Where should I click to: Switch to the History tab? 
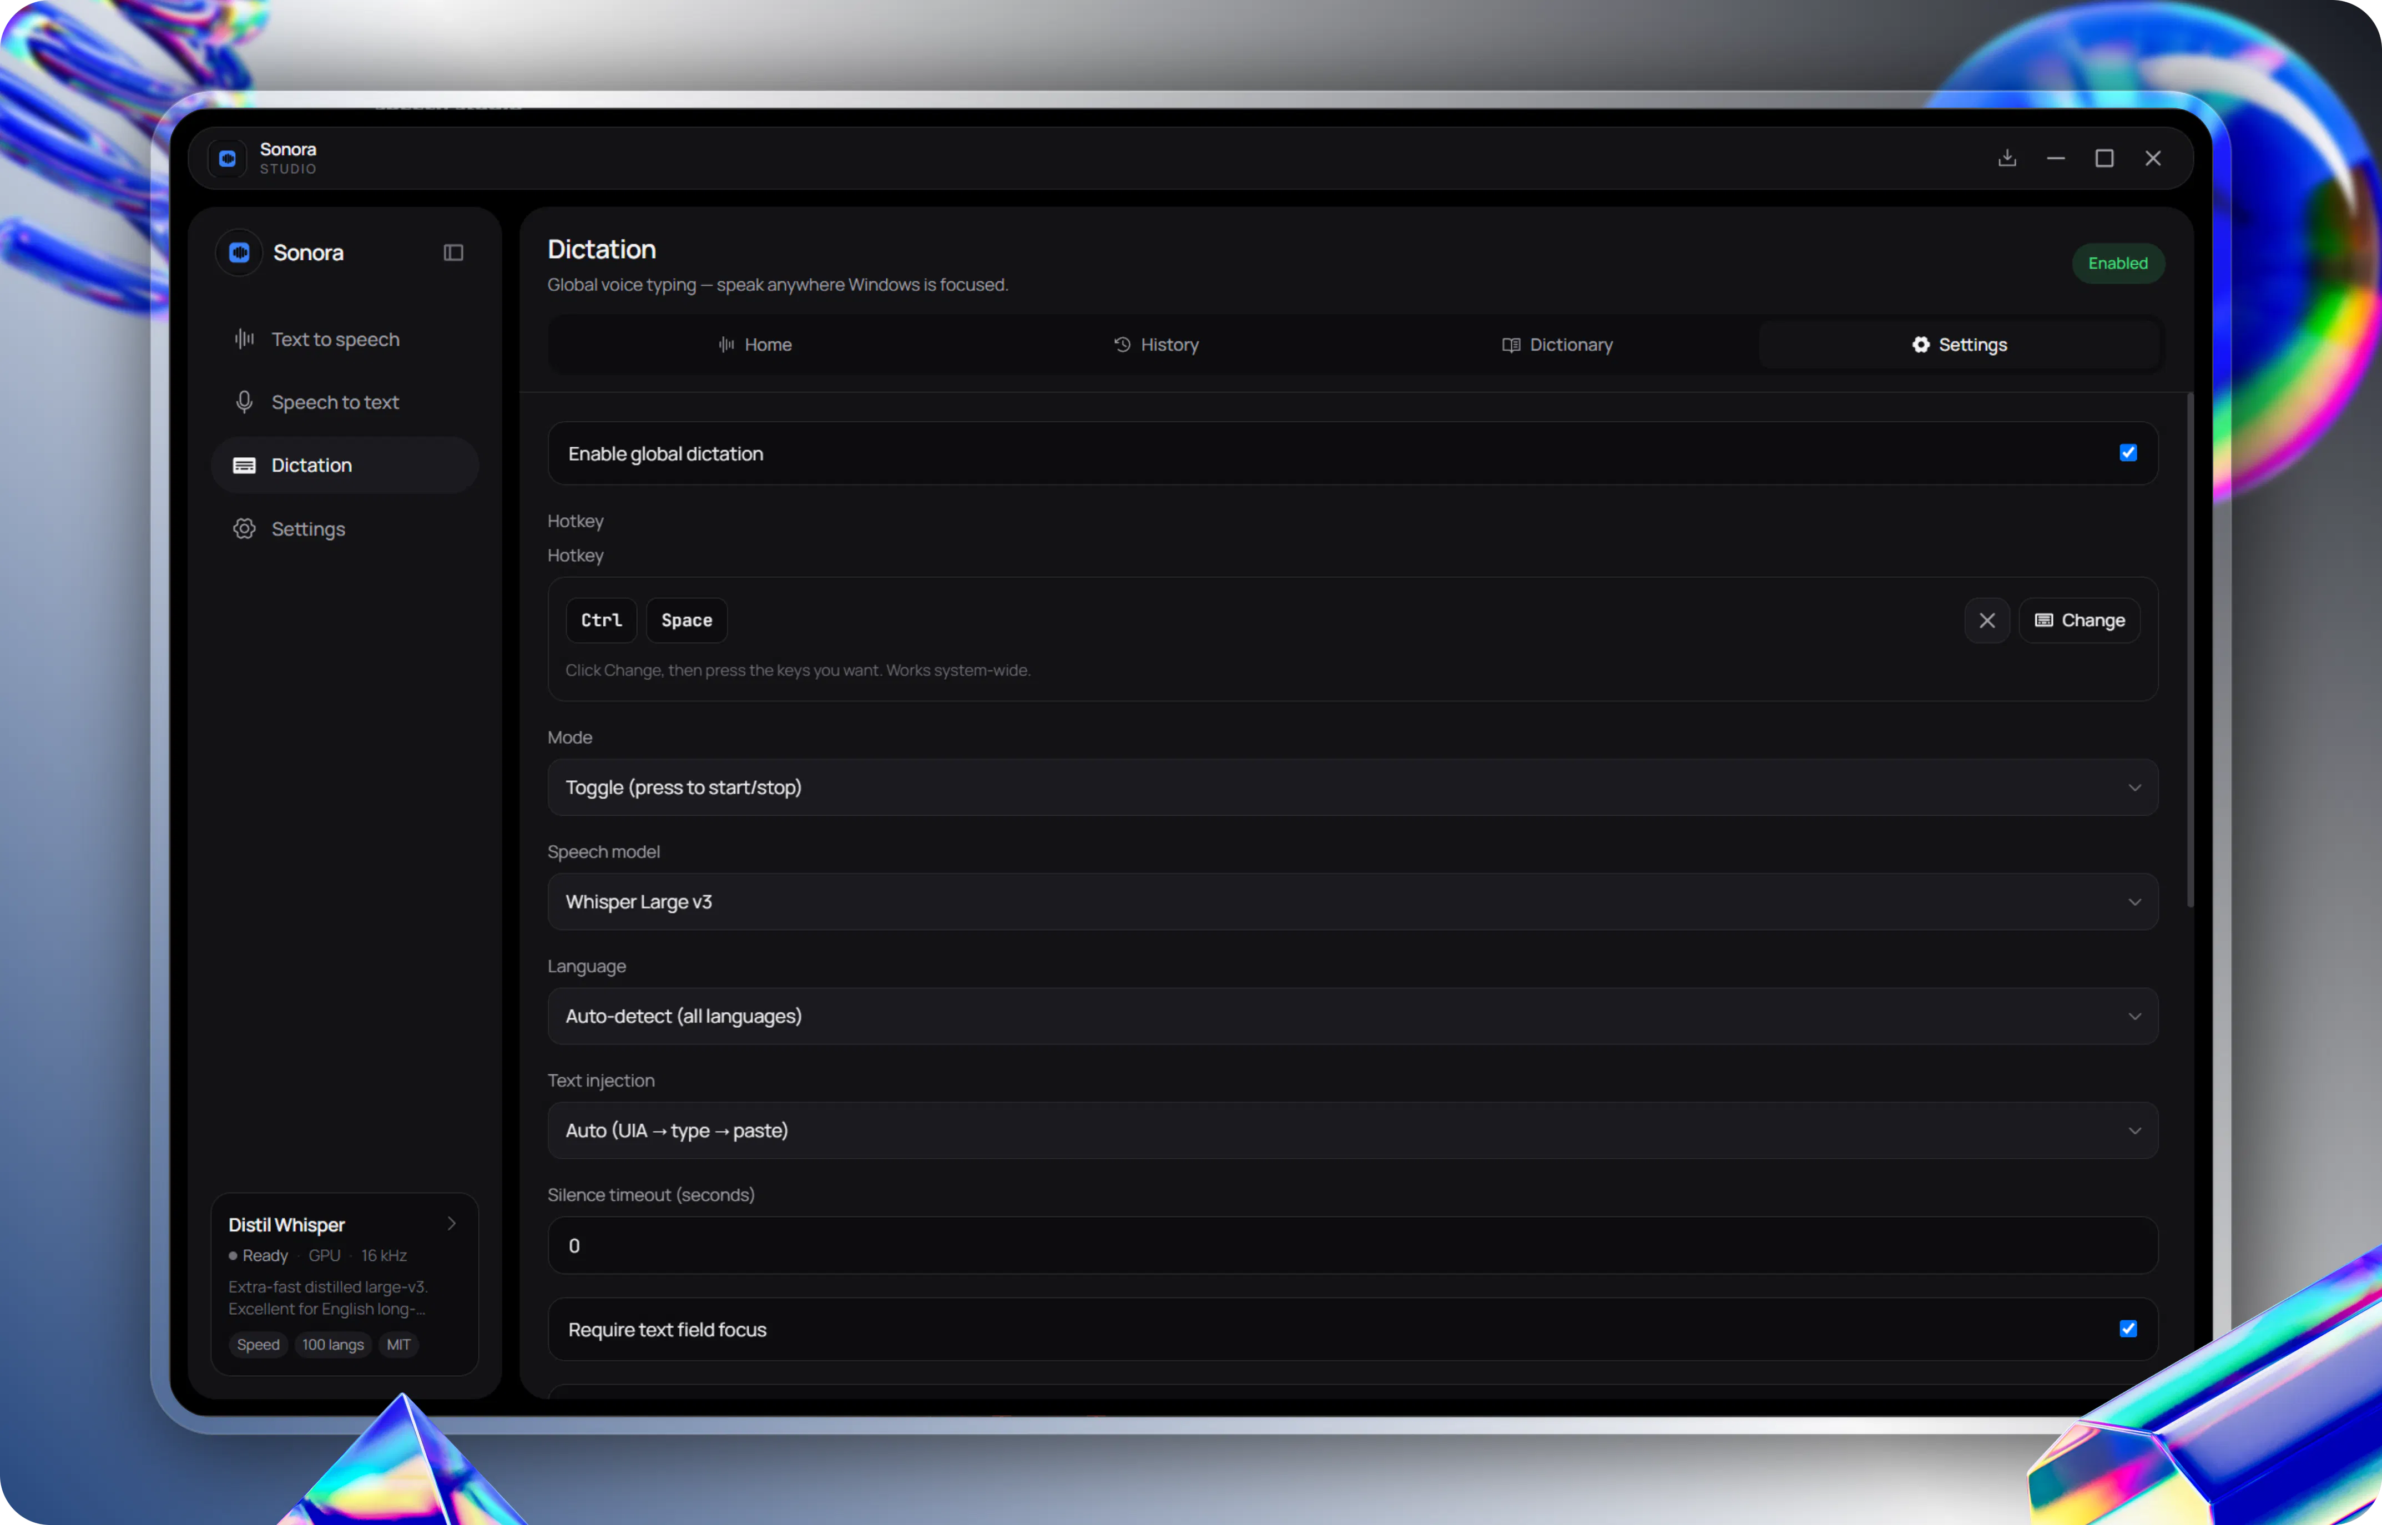click(1155, 345)
